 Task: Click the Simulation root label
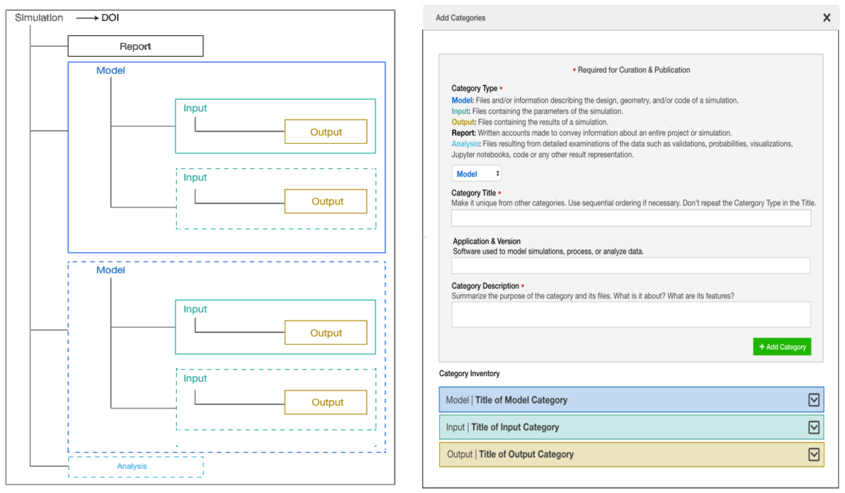click(x=39, y=18)
